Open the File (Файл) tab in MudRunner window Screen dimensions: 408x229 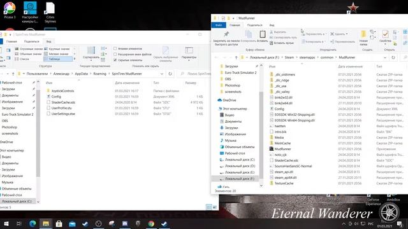pos(219,25)
